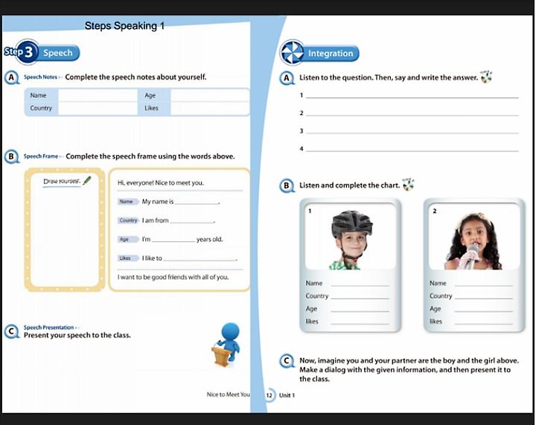The height and width of the screenshot is (425, 536).
Task: Click 'Complete the speech notes about yourself.' instruction
Action: coord(135,77)
